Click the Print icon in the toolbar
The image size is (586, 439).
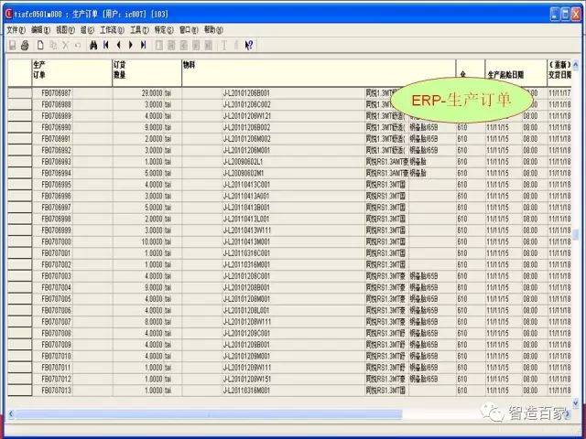tap(25, 46)
